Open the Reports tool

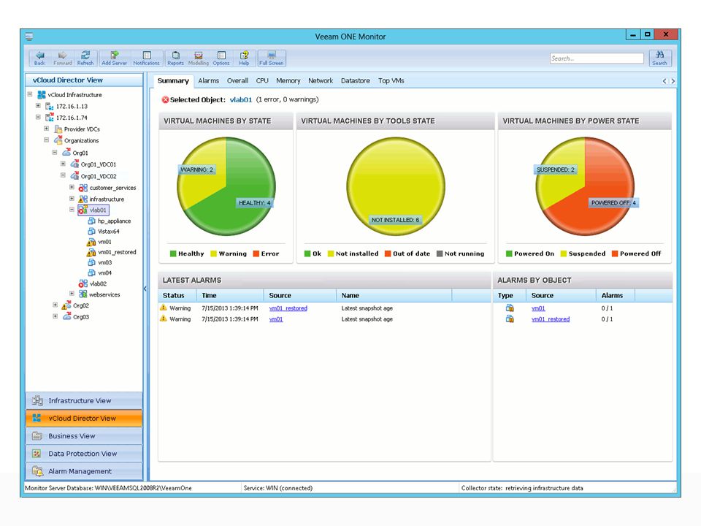[x=176, y=58]
